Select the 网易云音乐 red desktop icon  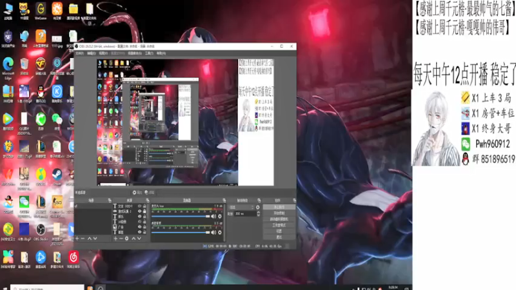click(73, 260)
